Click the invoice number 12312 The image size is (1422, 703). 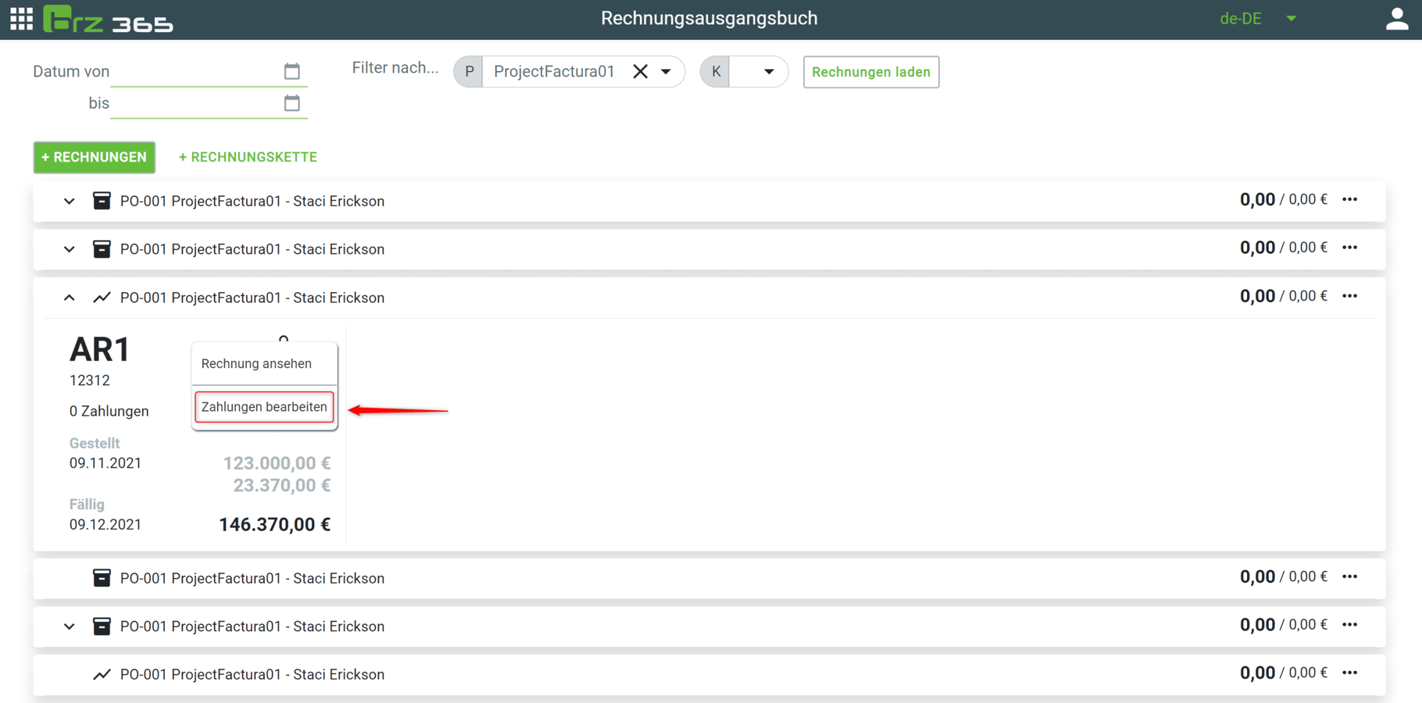point(90,380)
